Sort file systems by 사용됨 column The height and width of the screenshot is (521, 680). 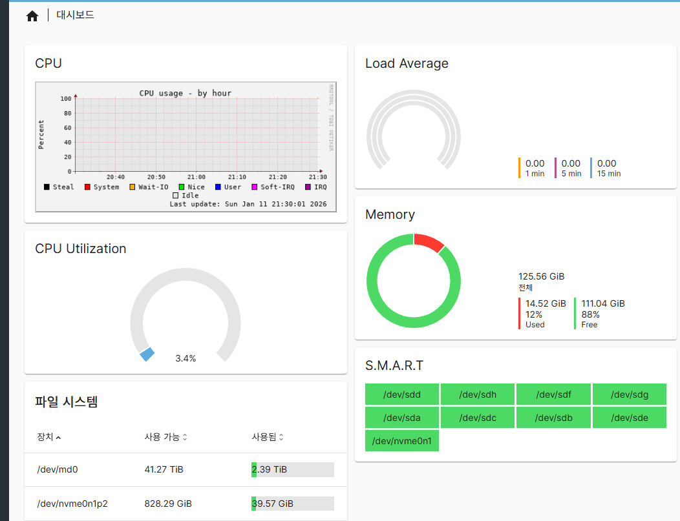pyautogui.click(x=267, y=437)
